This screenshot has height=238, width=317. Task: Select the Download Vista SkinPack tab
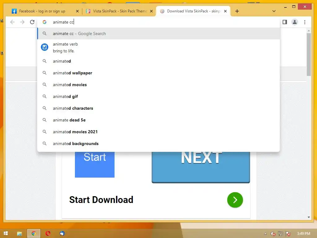pos(193,11)
